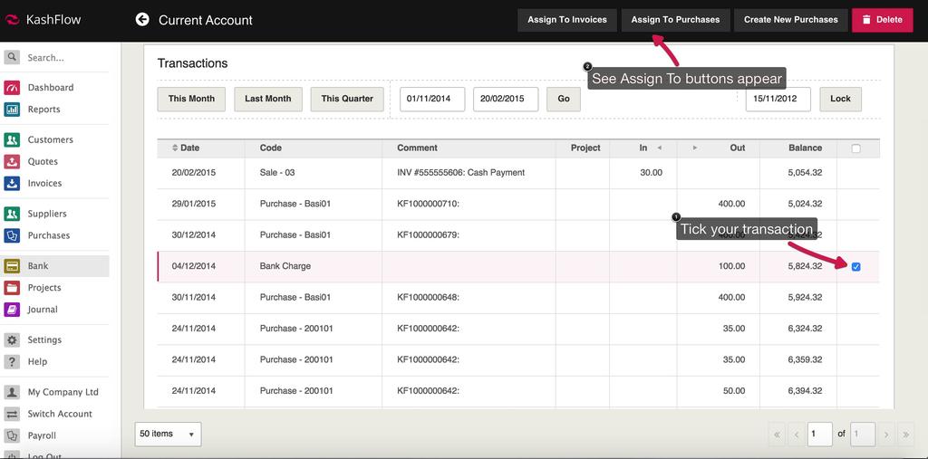
Task: Open Invoices using its sidebar icon
Action: [12, 183]
